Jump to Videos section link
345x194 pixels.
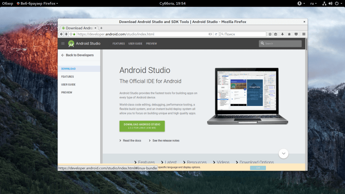(221, 162)
